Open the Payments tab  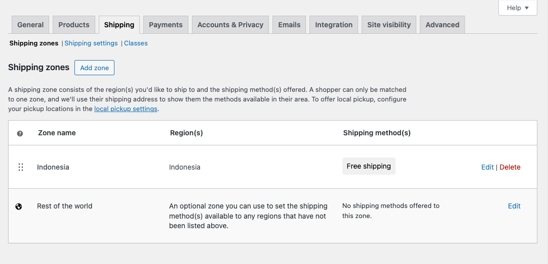click(x=166, y=25)
